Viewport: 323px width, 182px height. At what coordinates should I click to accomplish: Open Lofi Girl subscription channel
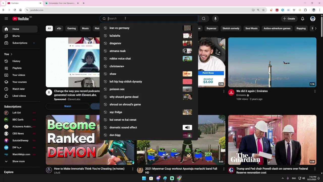(20, 113)
